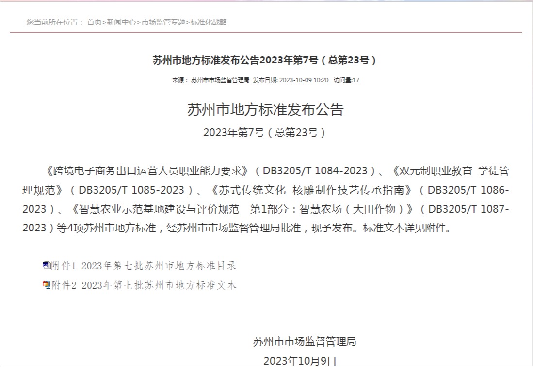Screen dimensions: 533x367
Task: Click the archive file icon beside 附件2
Action: [x=47, y=285]
